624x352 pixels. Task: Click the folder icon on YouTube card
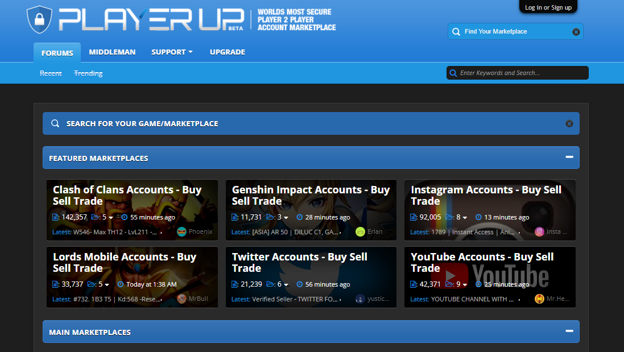pyautogui.click(x=449, y=284)
